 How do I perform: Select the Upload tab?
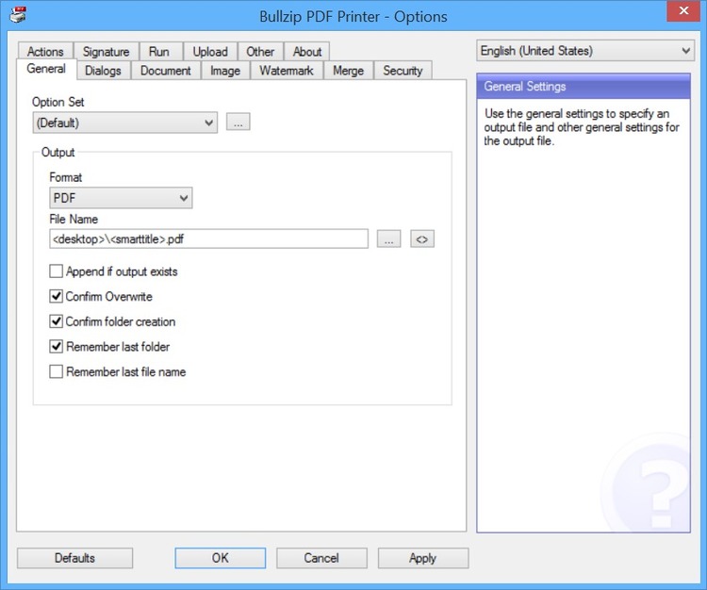pos(210,52)
